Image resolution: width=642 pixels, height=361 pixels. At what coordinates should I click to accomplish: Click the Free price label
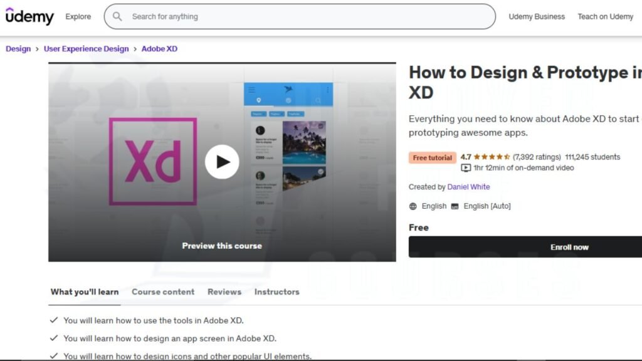point(418,228)
